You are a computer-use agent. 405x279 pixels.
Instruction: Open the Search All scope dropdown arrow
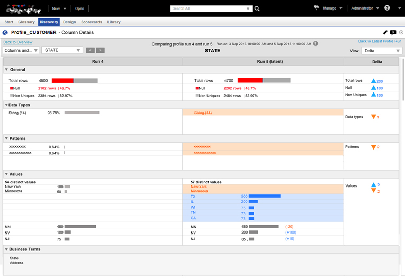[248, 8]
